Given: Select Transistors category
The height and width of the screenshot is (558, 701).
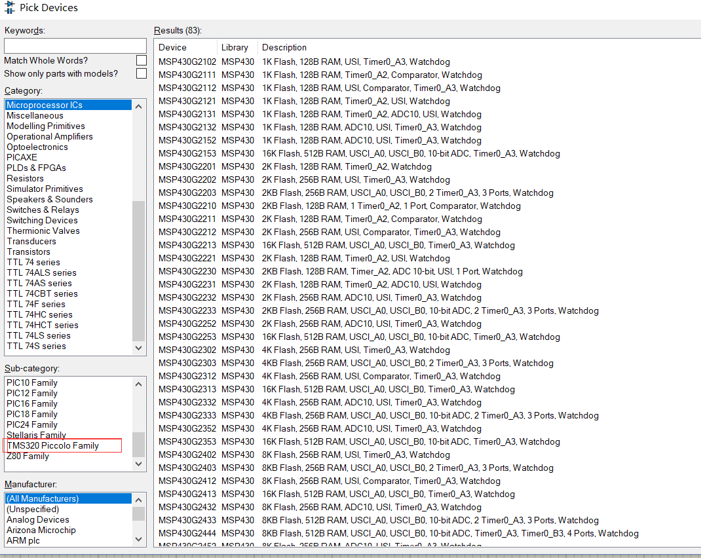Looking at the screenshot, I should tap(28, 251).
